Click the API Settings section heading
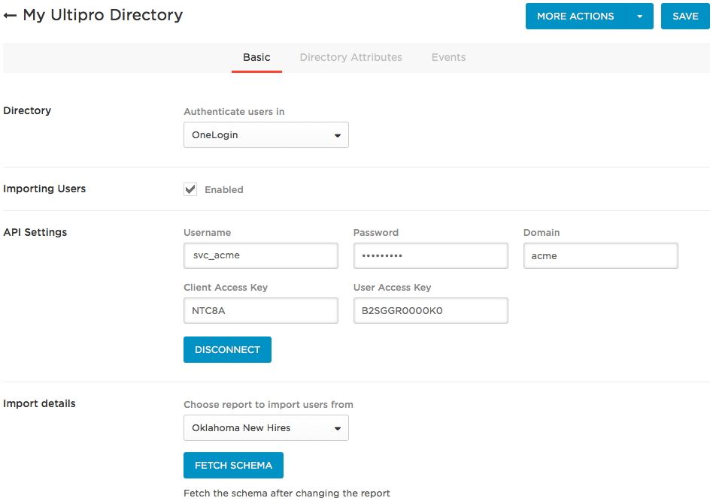 [35, 233]
